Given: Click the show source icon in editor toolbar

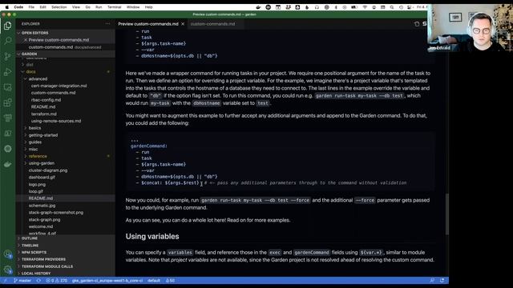Looking at the screenshot, I should 417,24.
